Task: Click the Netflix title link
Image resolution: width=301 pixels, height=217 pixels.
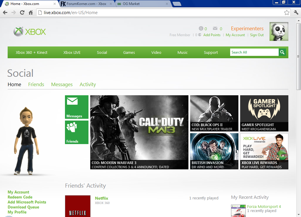Action: [x=101, y=198]
